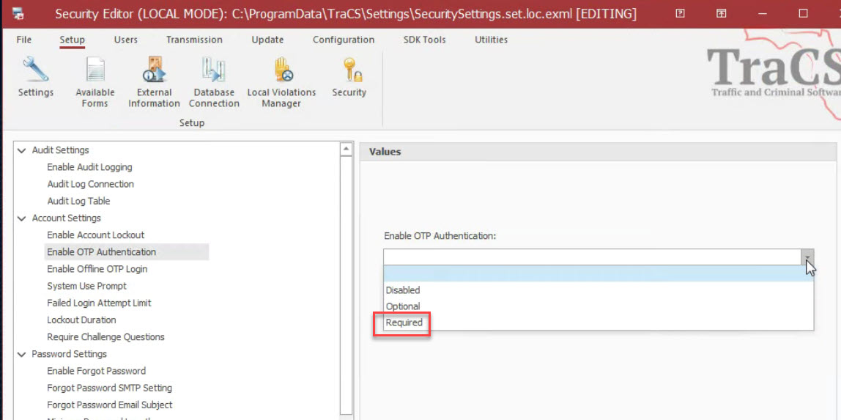Open Local Violations Manager

pos(281,71)
